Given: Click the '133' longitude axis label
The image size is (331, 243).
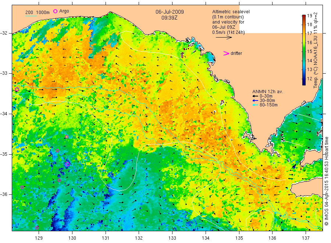Looking at the screenshot, I should (172, 238).
